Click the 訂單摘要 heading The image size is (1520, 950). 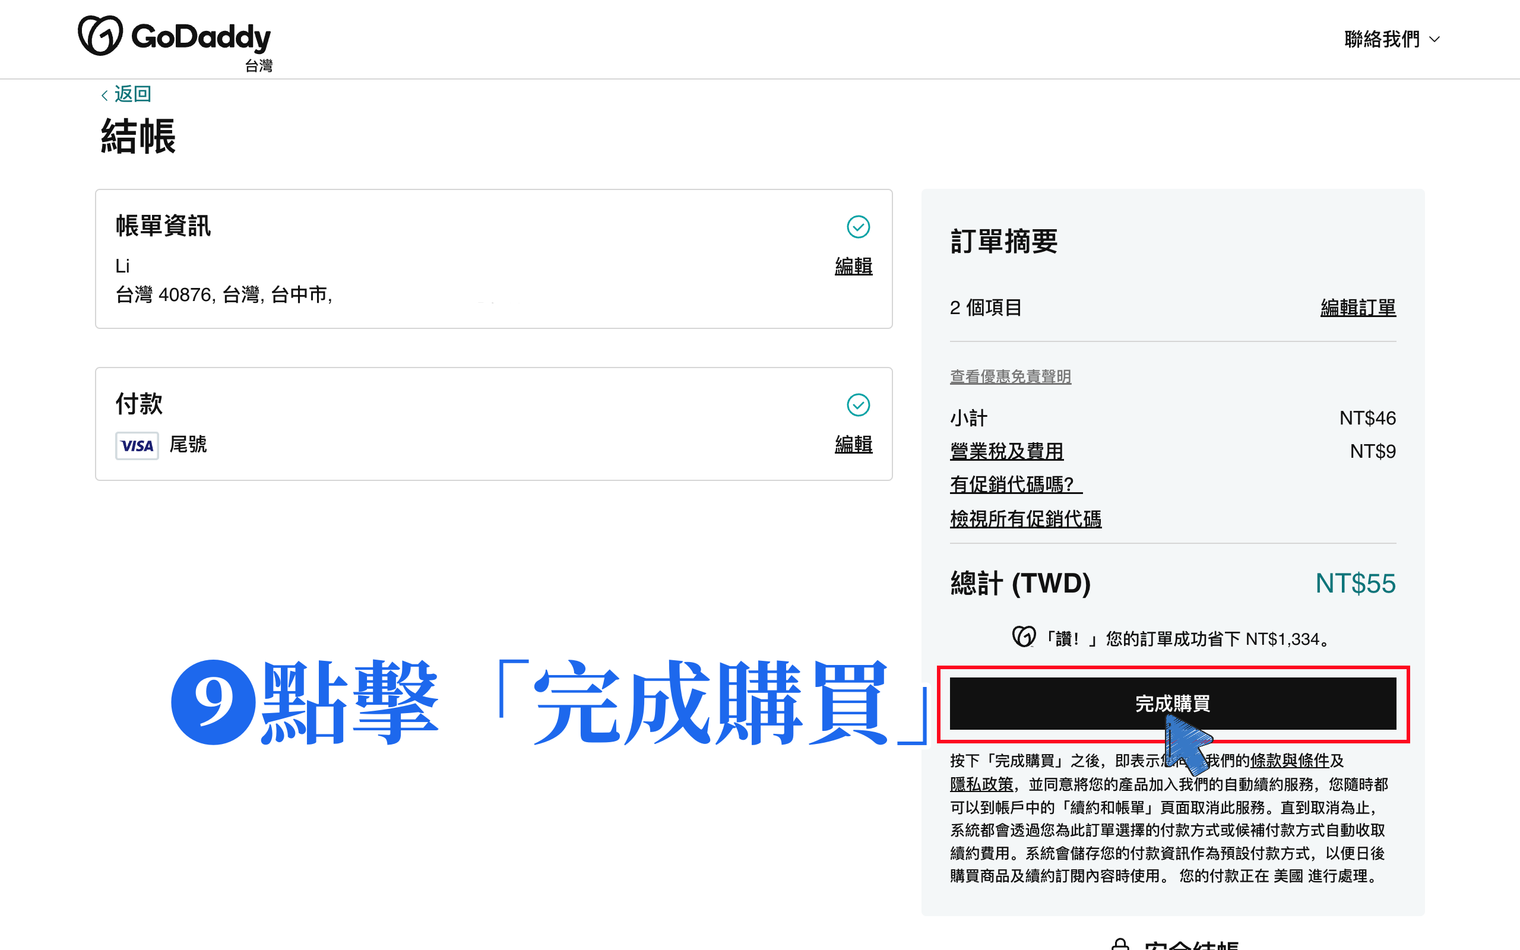point(1003,242)
